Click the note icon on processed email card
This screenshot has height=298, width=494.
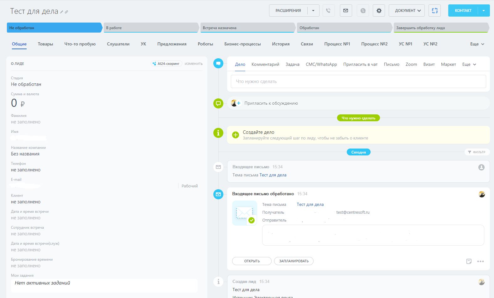click(469, 261)
